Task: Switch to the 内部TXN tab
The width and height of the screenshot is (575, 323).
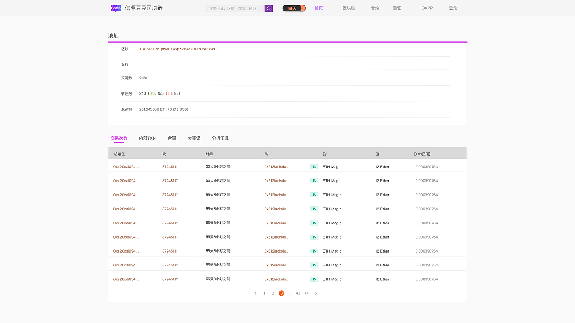Action: coord(147,138)
